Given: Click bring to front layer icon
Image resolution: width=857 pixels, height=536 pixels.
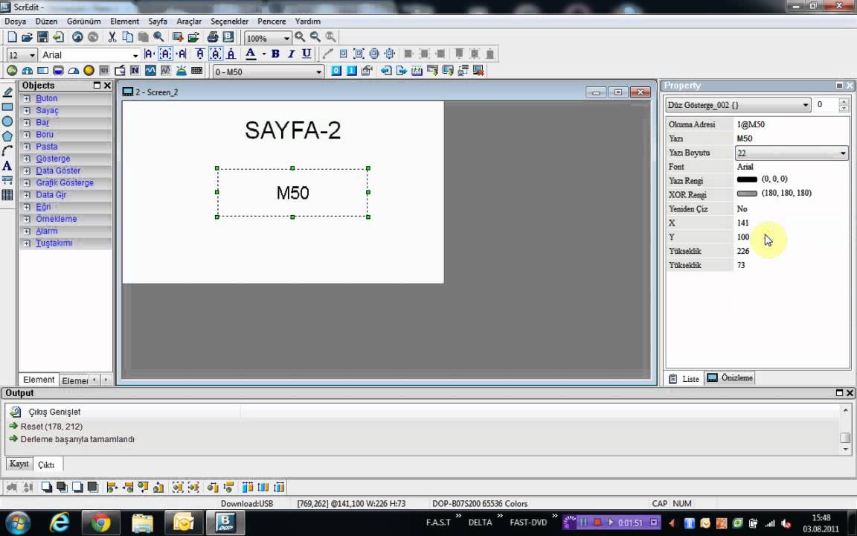Looking at the screenshot, I should [47, 487].
